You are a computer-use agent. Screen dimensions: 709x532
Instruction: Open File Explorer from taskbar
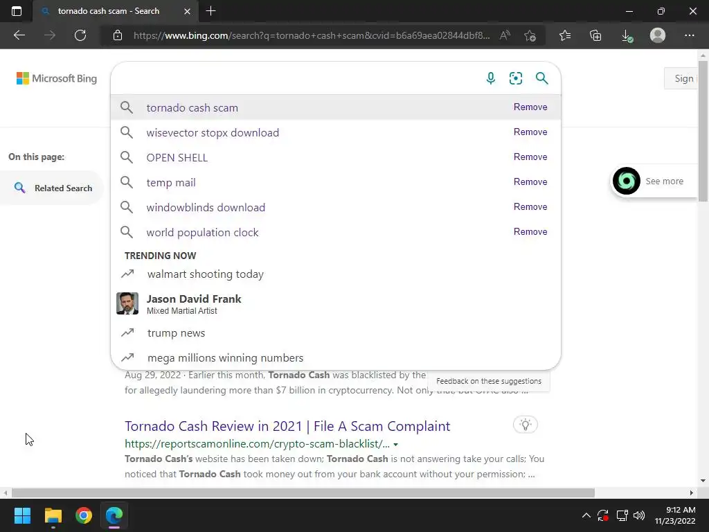coord(53,515)
